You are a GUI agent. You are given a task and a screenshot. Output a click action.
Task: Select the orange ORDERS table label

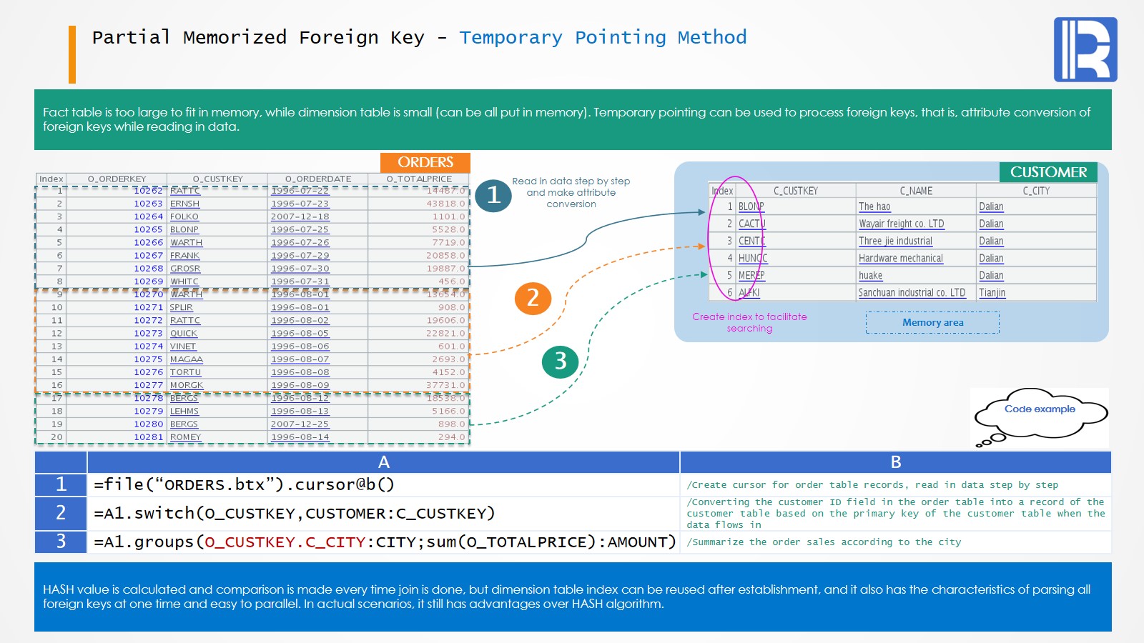click(x=425, y=162)
